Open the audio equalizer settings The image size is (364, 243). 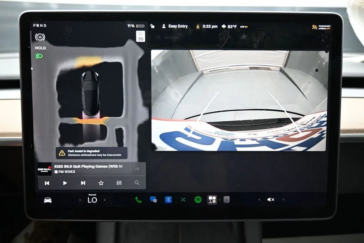coord(119,183)
